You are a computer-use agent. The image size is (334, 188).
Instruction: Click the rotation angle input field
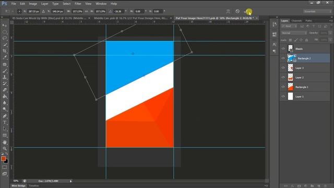[118, 11]
